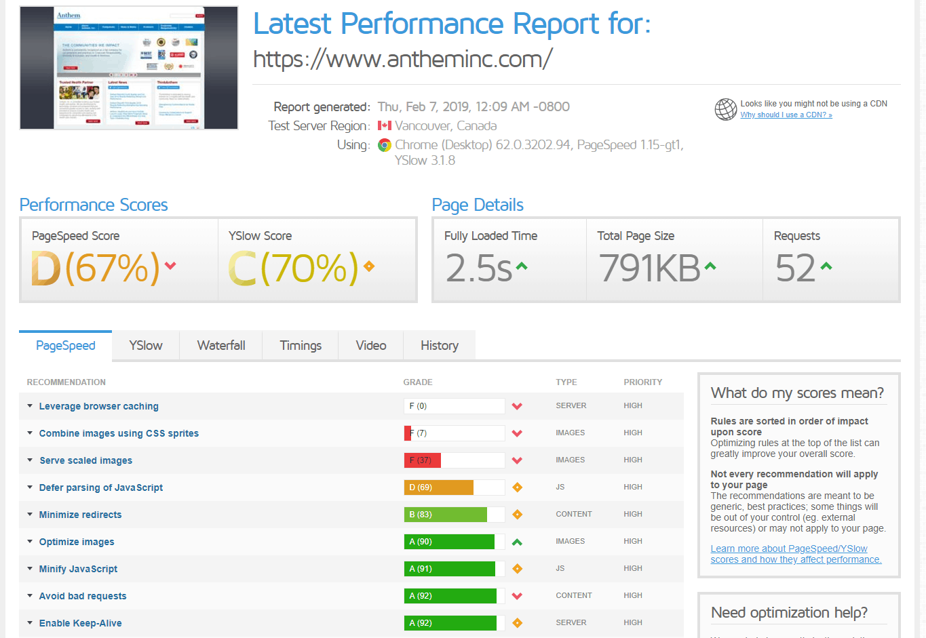The image size is (926, 638).
Task: Click orange diamond for Enable Keep-Alive
Action: tap(517, 623)
